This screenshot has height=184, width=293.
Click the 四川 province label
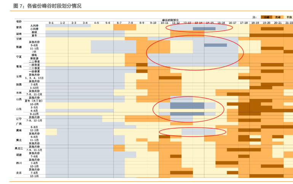[19, 163]
